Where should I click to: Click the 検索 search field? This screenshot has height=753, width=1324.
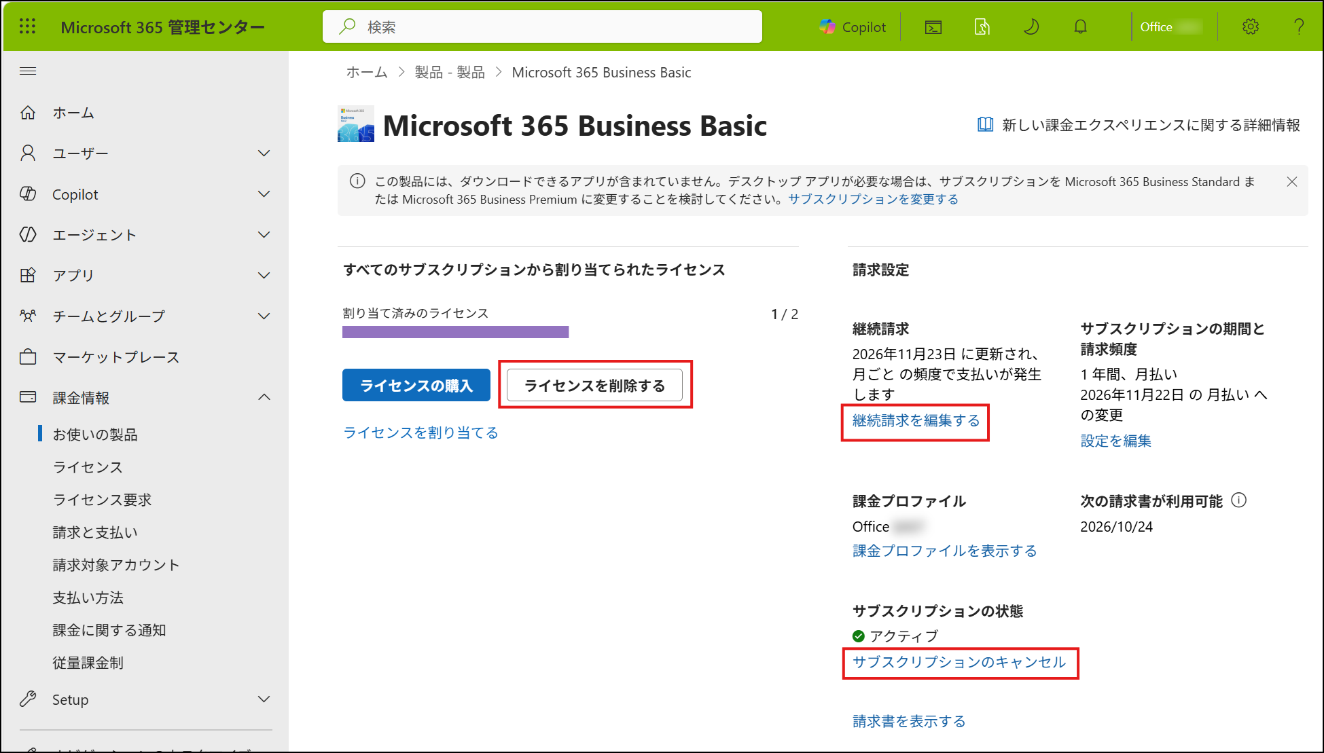coord(542,27)
